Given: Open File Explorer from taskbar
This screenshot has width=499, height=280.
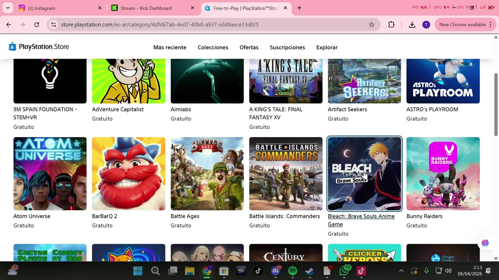Looking at the screenshot, I should click(189, 271).
